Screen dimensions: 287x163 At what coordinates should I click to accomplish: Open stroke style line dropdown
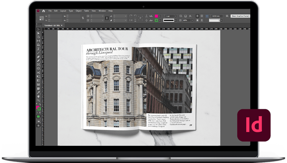pos(175,20)
